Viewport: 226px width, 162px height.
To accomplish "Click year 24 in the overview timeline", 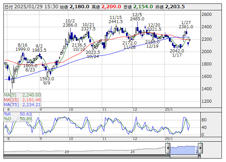I will point(132,152).
